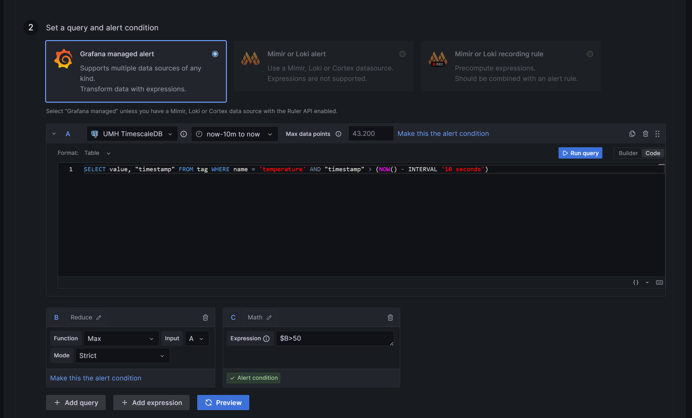Edit the Math expression type pencil icon
Viewport: 692px width, 418px height.
point(269,318)
